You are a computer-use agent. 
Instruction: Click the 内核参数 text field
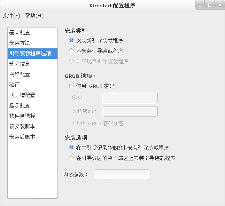122,175
